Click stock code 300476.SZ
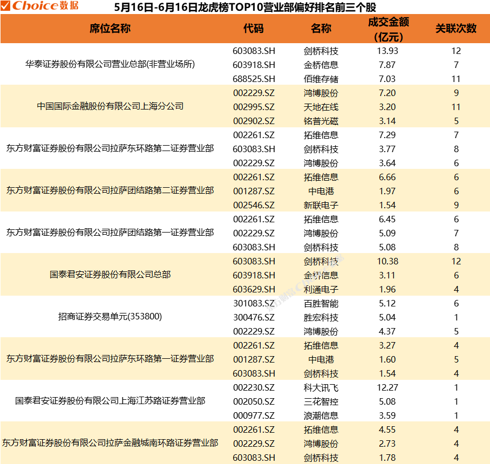Viewport: 490px width, 464px height. [254, 317]
